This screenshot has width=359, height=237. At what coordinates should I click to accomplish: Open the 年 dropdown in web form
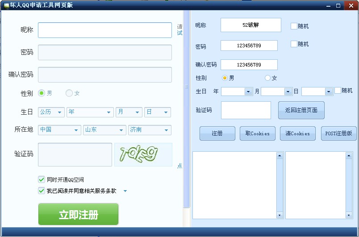tap(90, 112)
